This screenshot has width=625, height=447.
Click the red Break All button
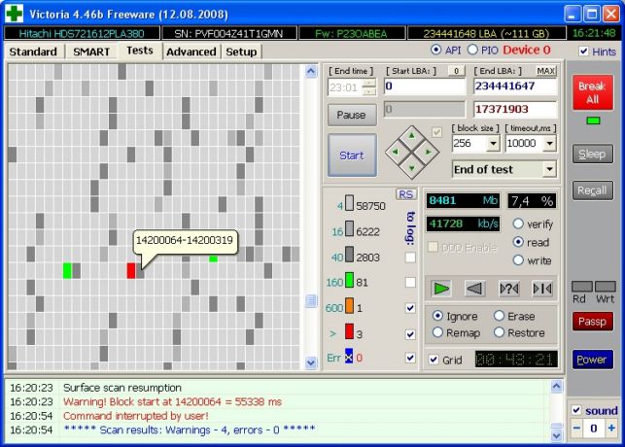(x=592, y=92)
